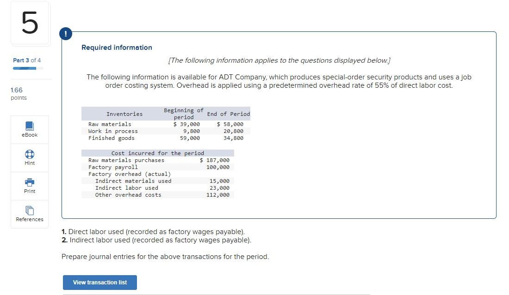Click the Part 3 of 4 label
This screenshot has width=509, height=295.
click(x=27, y=60)
